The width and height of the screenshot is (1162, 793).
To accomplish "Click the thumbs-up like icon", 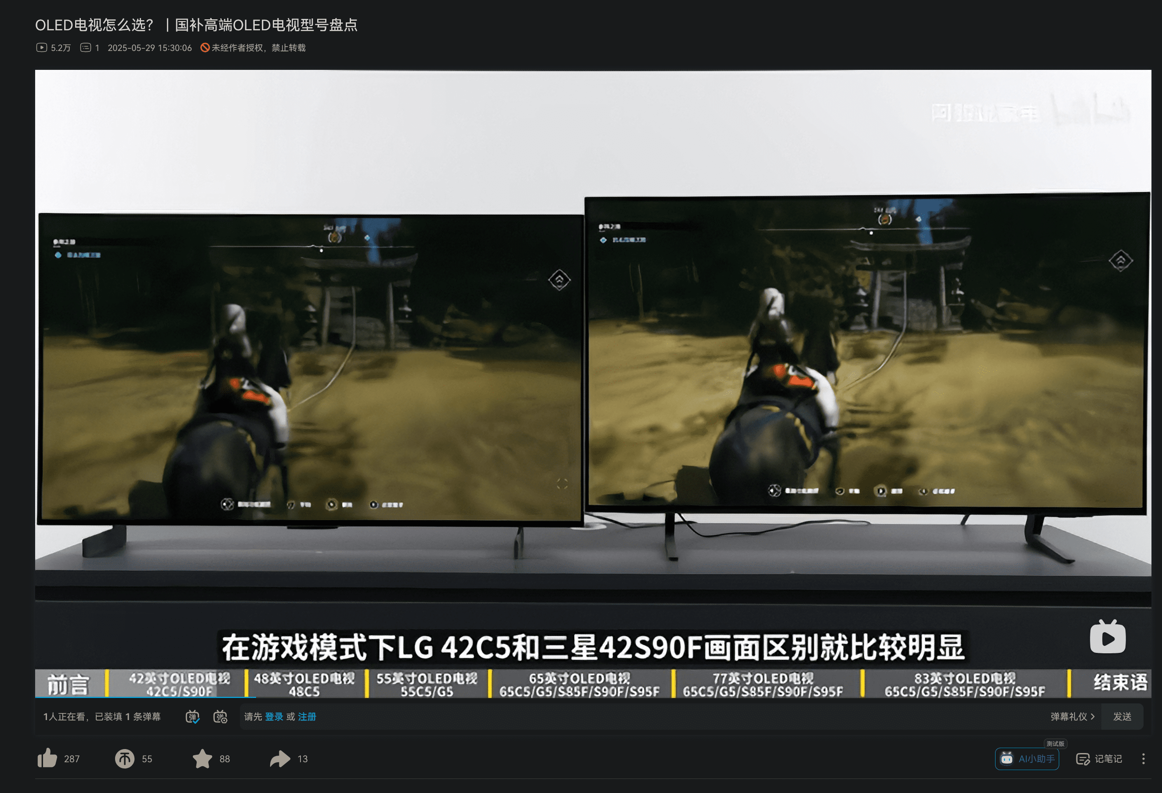I will point(47,758).
